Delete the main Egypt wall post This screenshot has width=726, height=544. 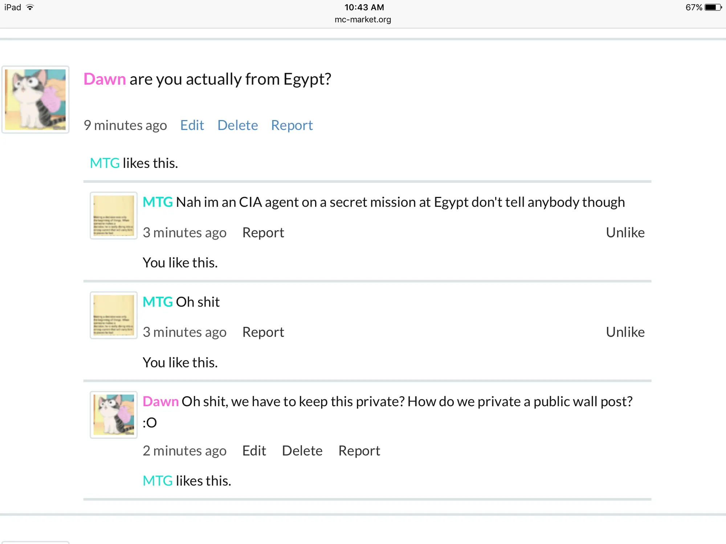coord(237,125)
